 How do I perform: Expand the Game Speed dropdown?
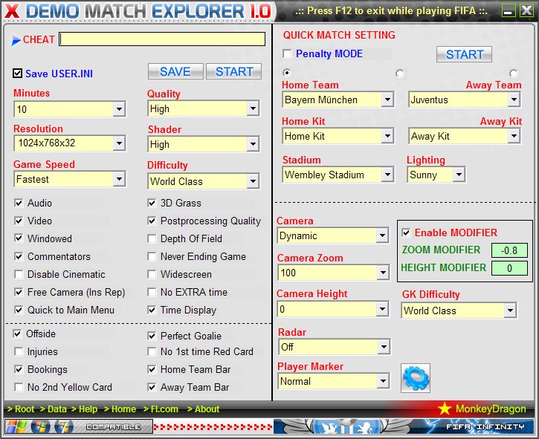point(119,179)
